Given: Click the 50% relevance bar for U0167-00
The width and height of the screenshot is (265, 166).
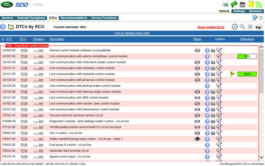Looking at the screenshot, I should point(247,56).
